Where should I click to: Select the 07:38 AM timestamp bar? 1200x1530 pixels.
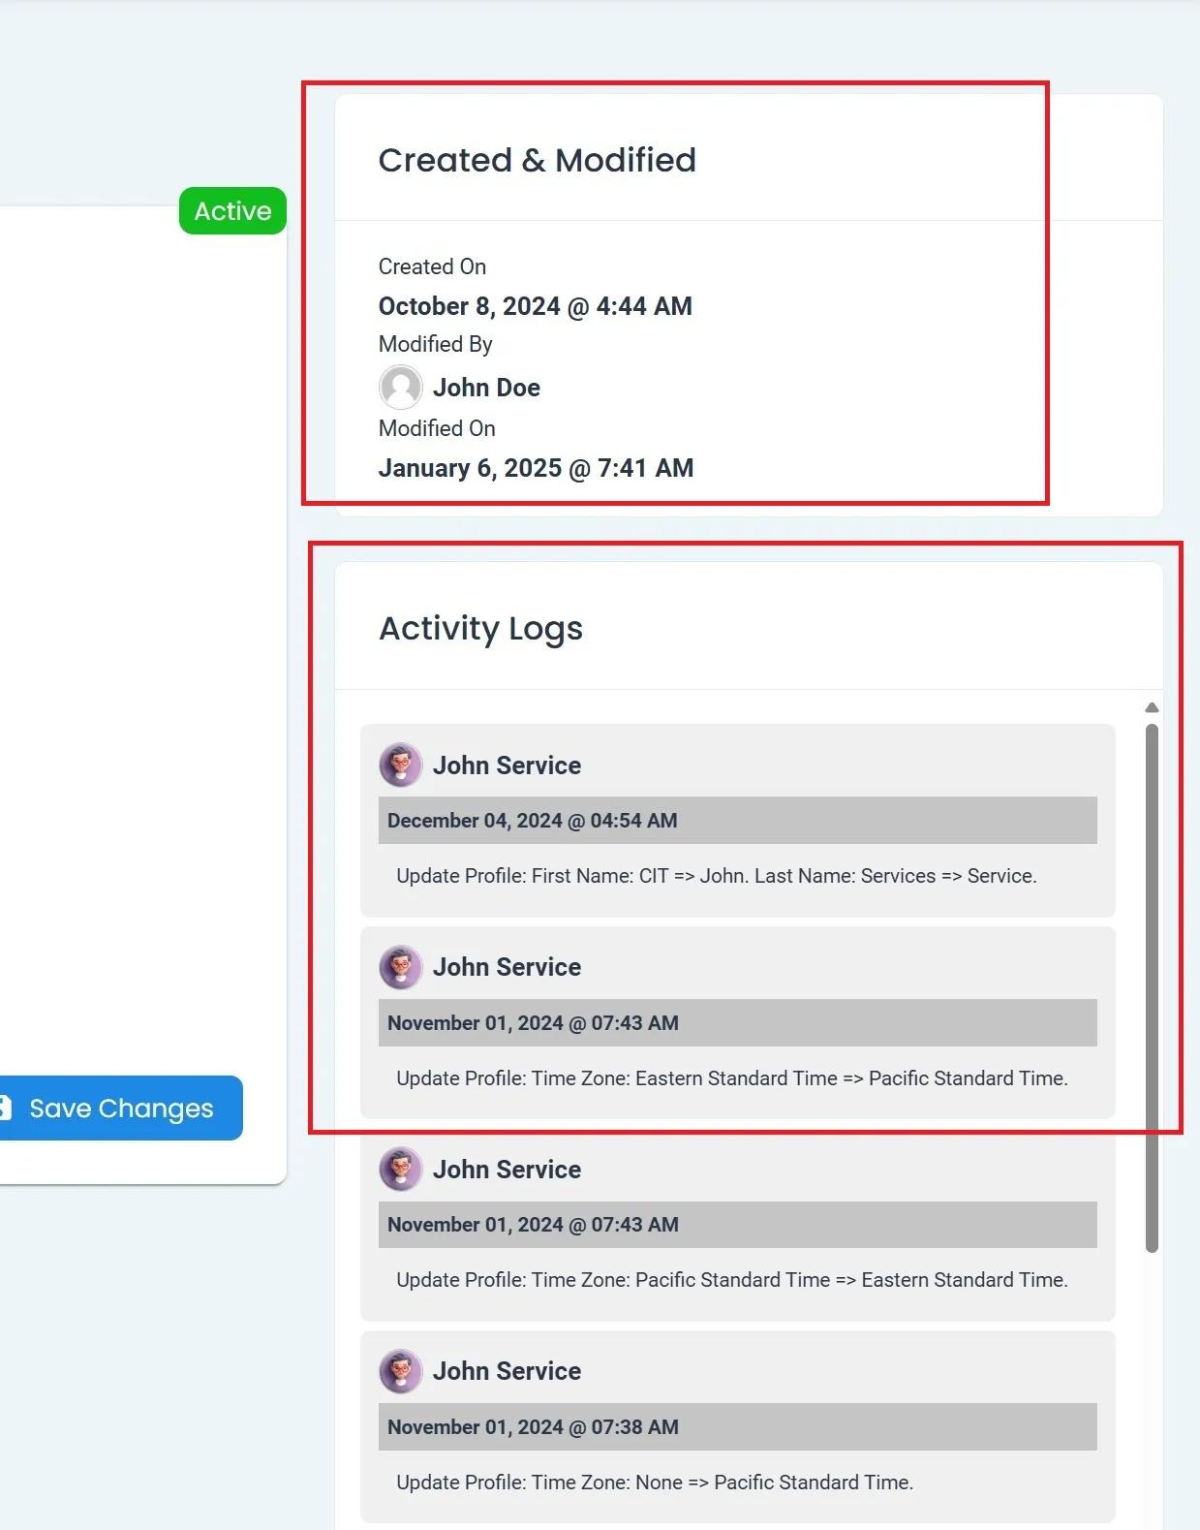[736, 1427]
